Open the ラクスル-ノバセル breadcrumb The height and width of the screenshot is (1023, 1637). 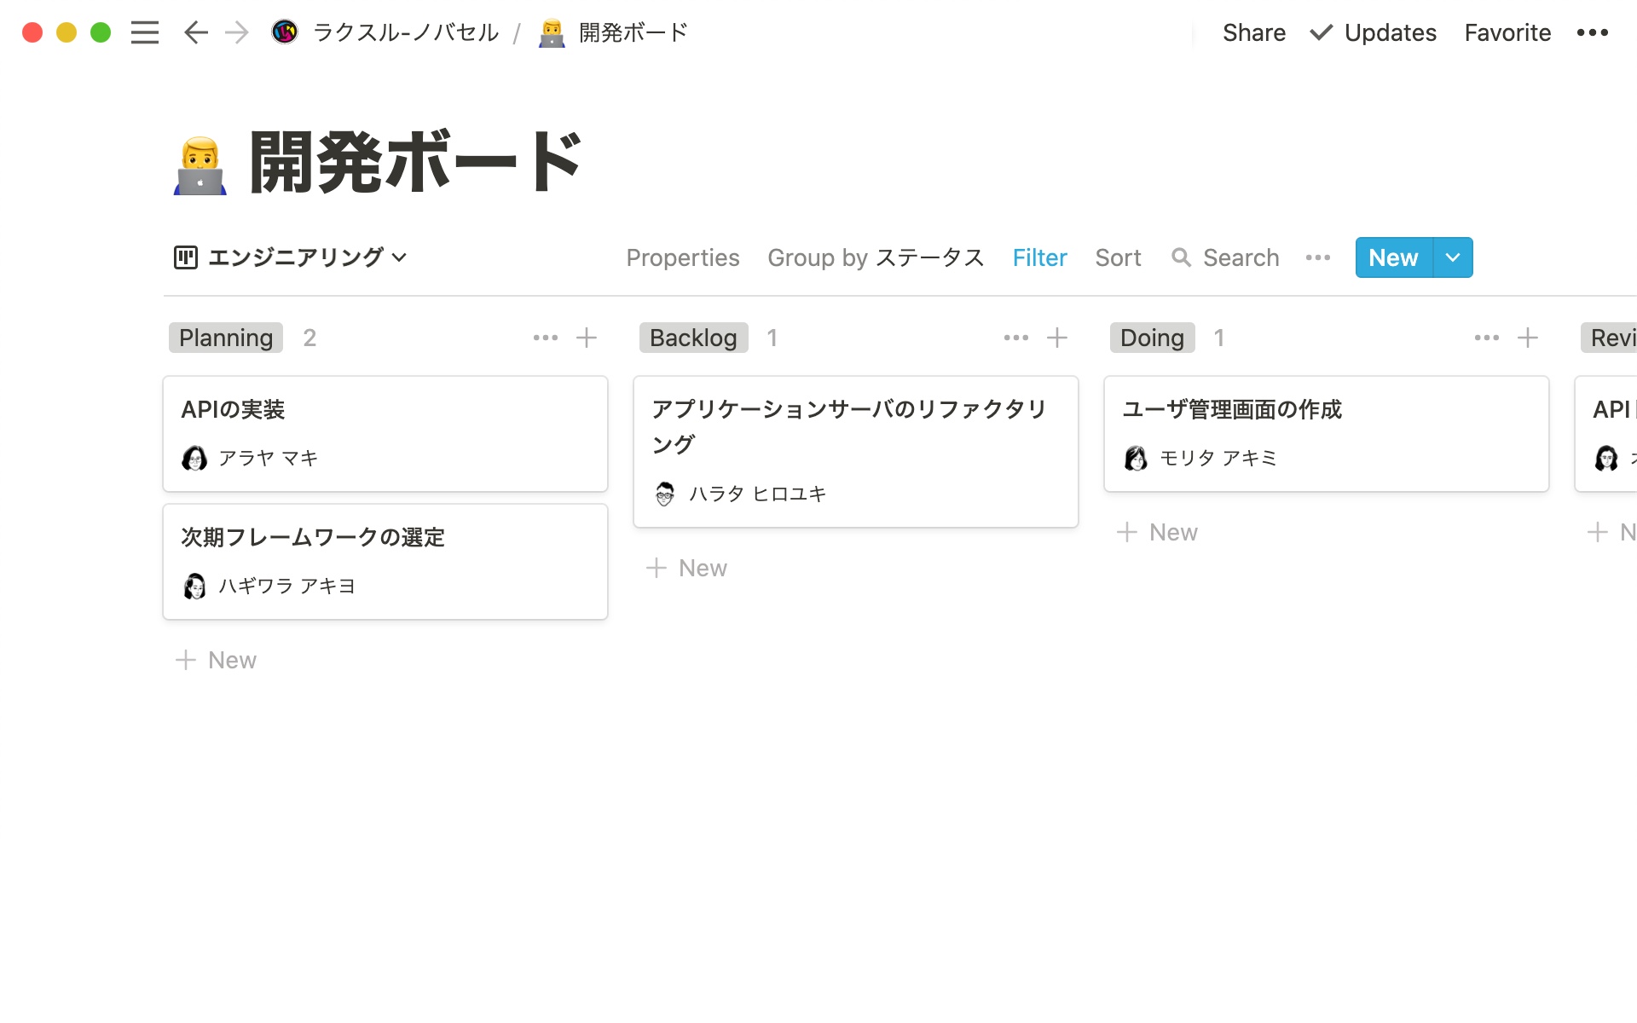pos(406,32)
